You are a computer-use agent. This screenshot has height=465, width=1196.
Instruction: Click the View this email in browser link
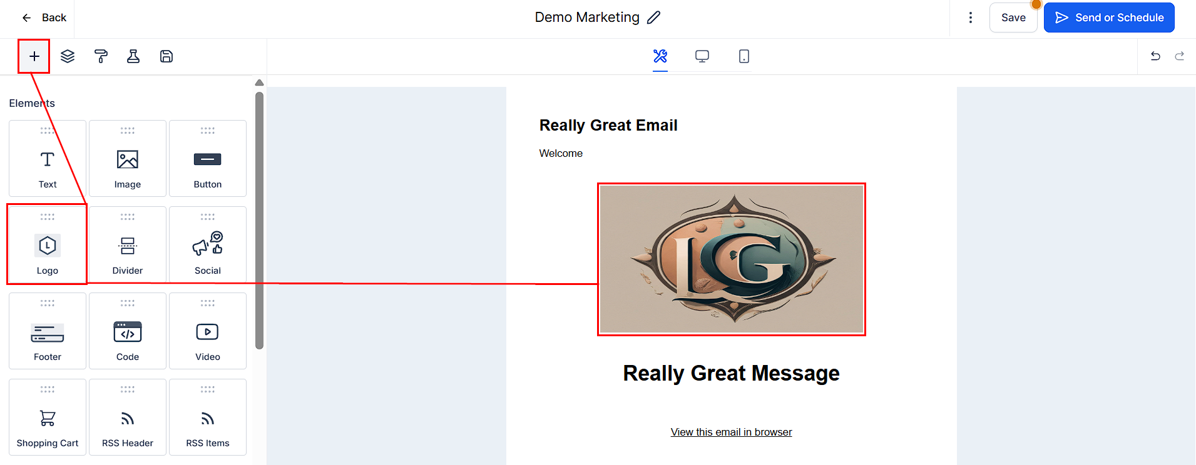[x=731, y=432]
